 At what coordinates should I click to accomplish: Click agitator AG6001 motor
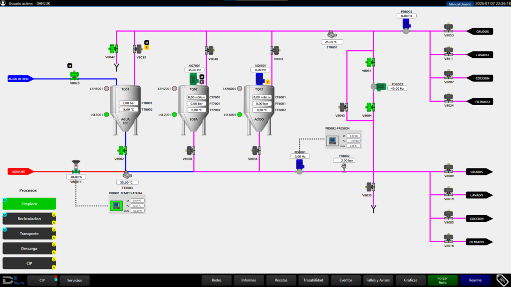pos(259,79)
